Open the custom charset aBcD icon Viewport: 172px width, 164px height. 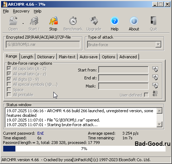coord(155,94)
